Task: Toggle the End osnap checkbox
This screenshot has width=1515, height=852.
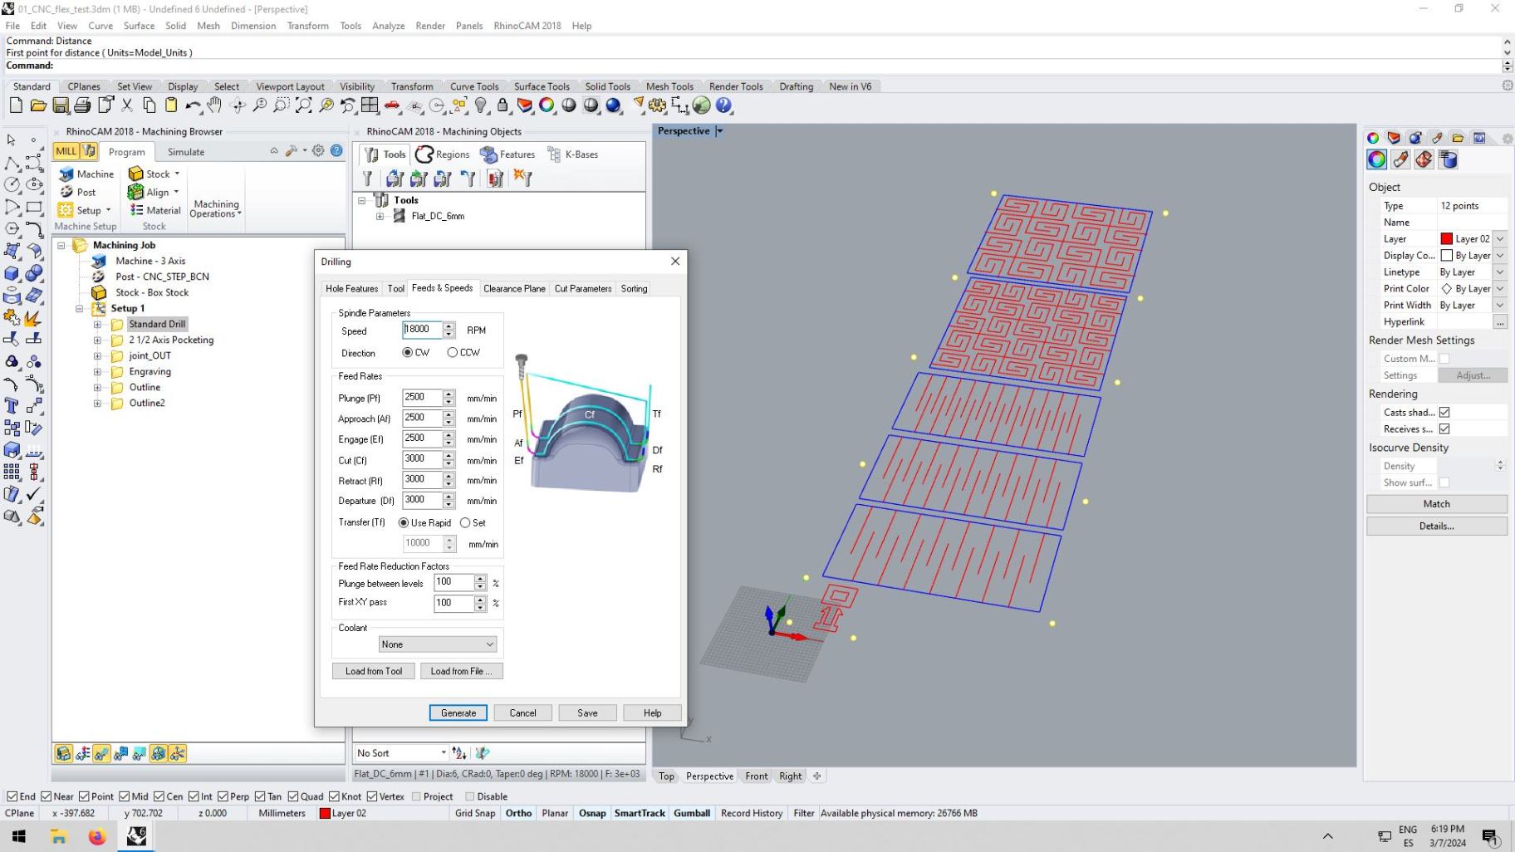Action: pyautogui.click(x=12, y=796)
